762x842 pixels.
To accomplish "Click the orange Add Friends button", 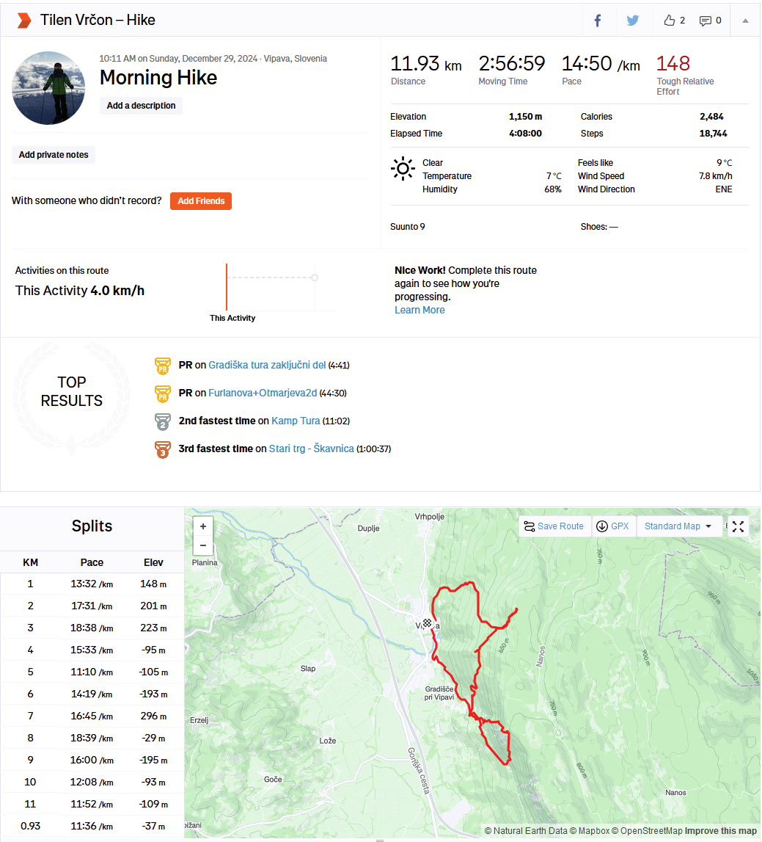I will coord(201,201).
